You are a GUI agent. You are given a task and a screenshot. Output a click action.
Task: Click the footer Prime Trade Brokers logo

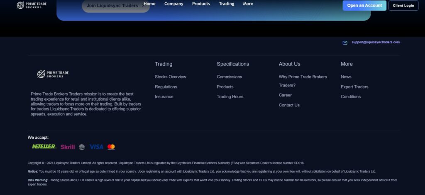[x=53, y=74]
